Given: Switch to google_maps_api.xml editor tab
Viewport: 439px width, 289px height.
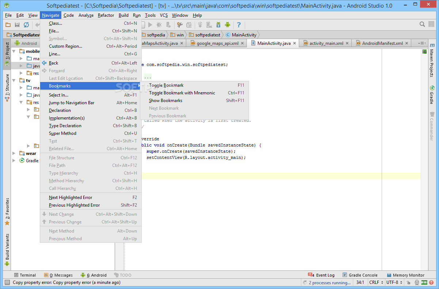Looking at the screenshot, I should (217, 43).
